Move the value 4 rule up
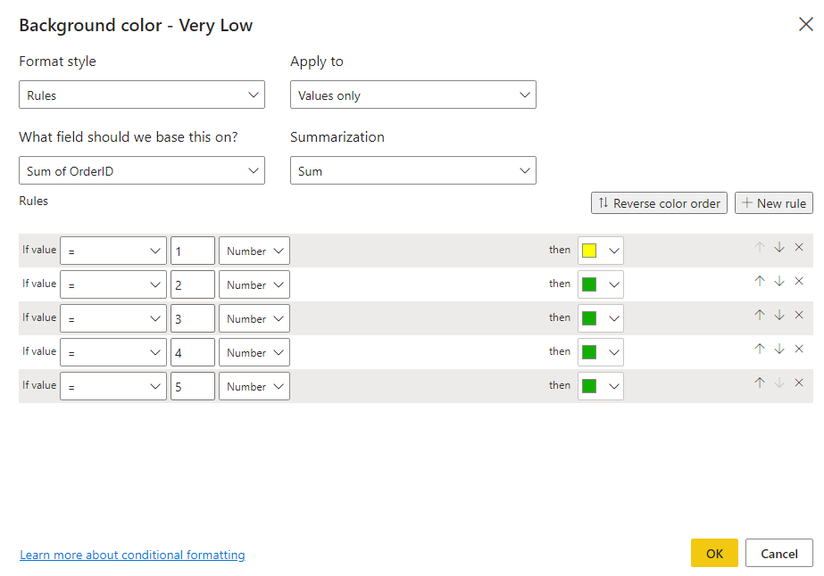 (x=760, y=349)
